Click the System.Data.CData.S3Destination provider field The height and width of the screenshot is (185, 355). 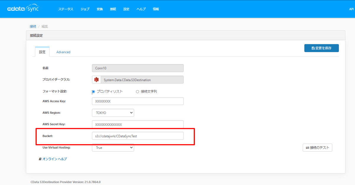click(142, 80)
